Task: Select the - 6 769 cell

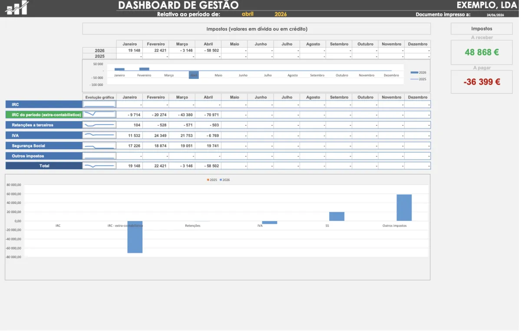Action: coord(208,135)
